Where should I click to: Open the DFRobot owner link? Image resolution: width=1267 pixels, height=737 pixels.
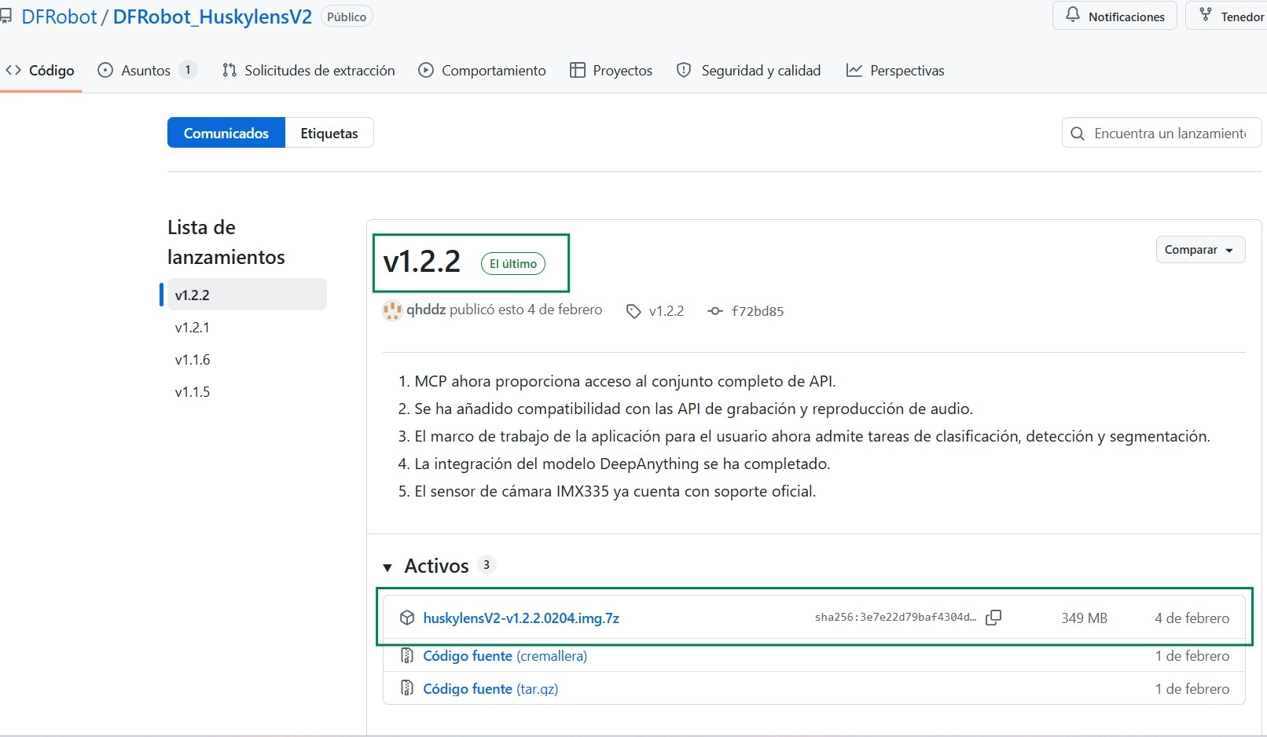(59, 17)
